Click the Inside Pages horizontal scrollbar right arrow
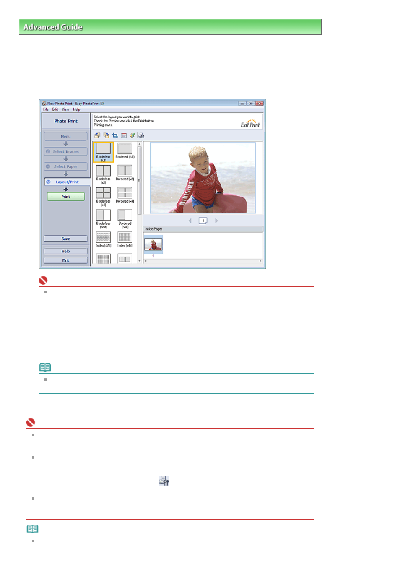The image size is (400, 566). pos(260,261)
